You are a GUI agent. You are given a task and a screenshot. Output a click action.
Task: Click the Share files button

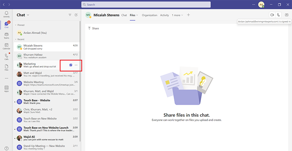[93, 28]
